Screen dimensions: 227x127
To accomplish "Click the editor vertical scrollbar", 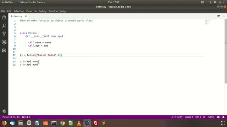I will tap(226, 51).
